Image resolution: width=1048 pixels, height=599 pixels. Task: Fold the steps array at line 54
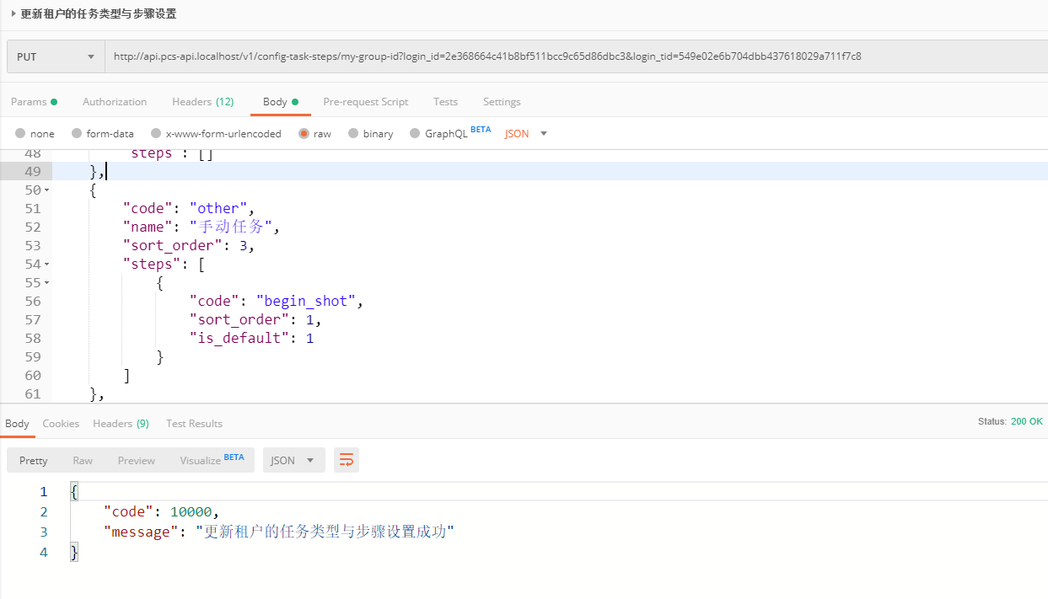(x=46, y=265)
